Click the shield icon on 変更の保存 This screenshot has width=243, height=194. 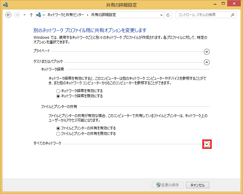tap(158, 185)
